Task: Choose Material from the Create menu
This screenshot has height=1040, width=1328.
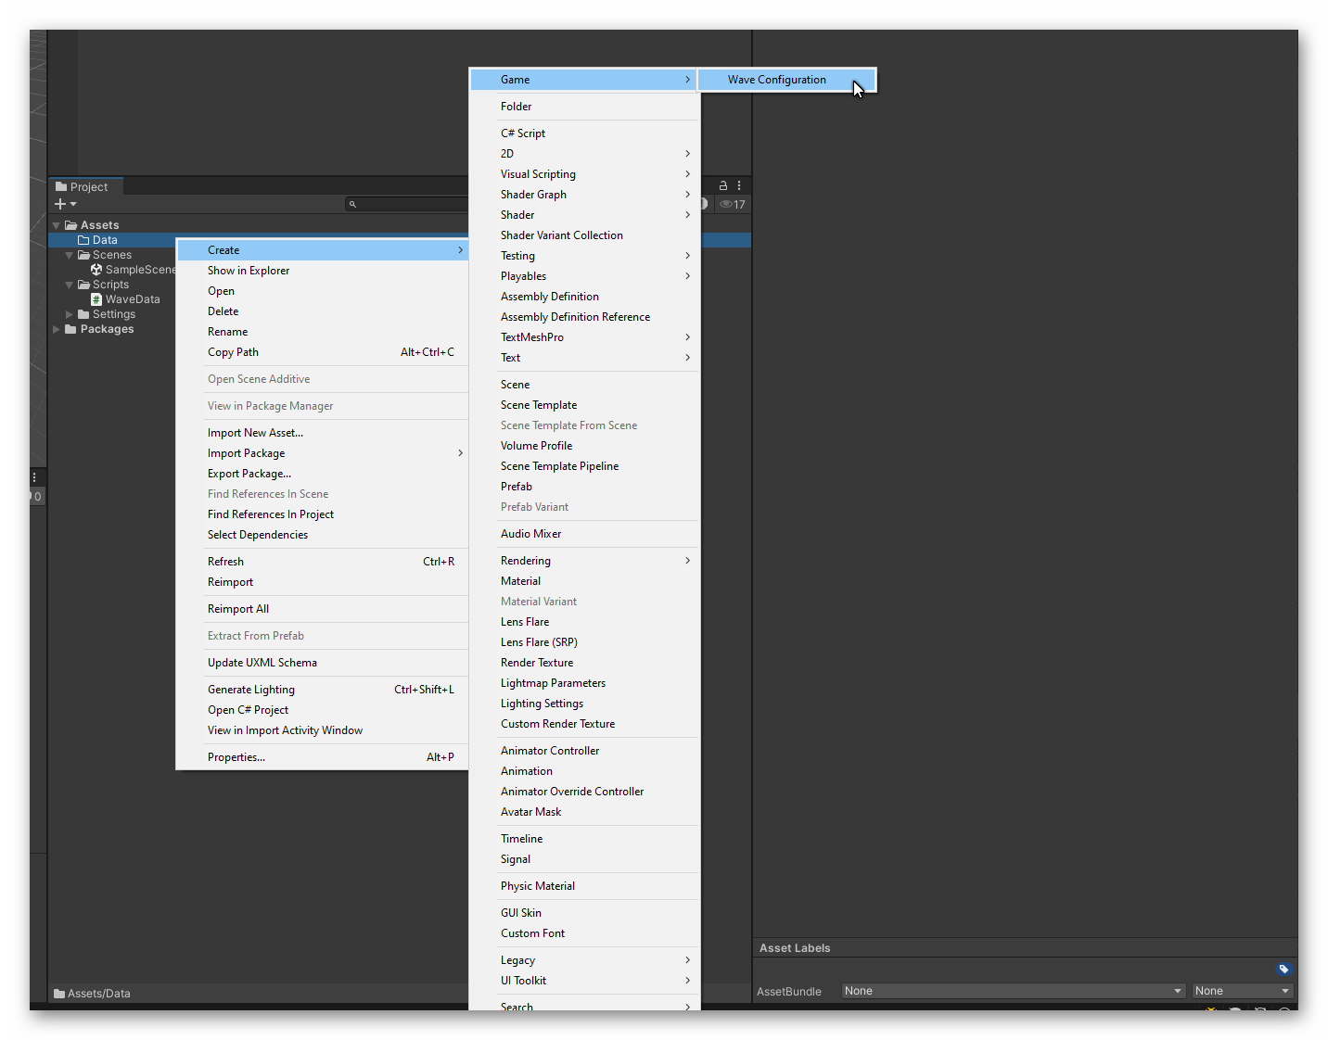Action: pos(520,581)
